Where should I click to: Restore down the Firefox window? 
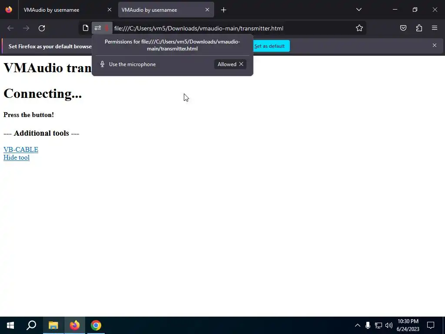[x=415, y=10]
